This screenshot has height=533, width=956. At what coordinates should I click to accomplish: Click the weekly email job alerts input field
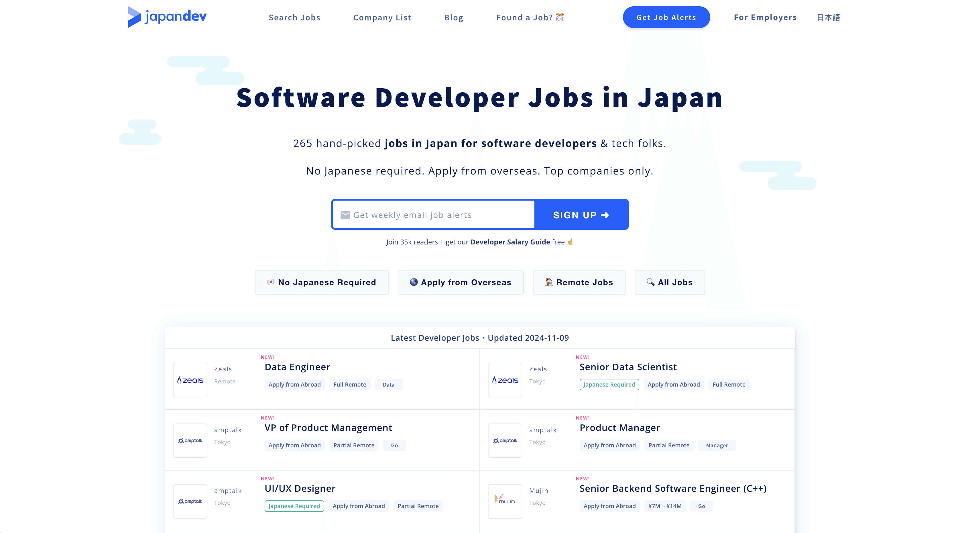click(x=433, y=214)
